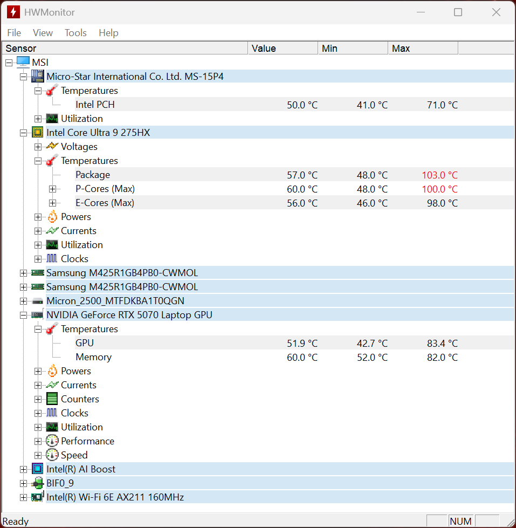Click the CPU Powers flame icon
516x528 pixels.
pos(52,216)
